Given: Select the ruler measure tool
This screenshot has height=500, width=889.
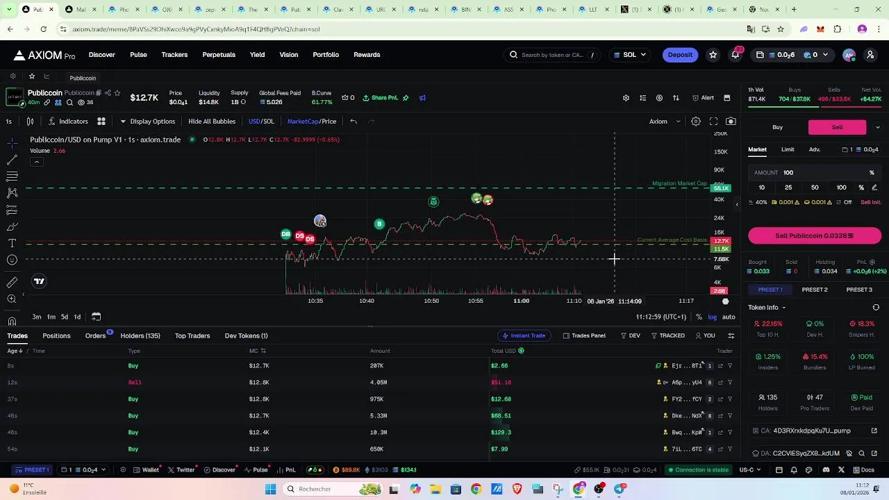Looking at the screenshot, I should (x=12, y=282).
